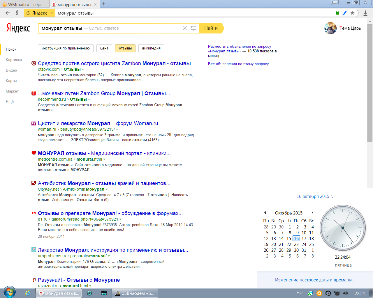This screenshot has height=298, width=373.
Task: Select Видео in left search menu
Action: point(11,70)
